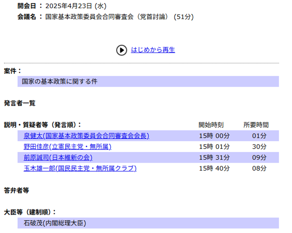
Task: Click duration value 01分
Action: tap(259, 136)
